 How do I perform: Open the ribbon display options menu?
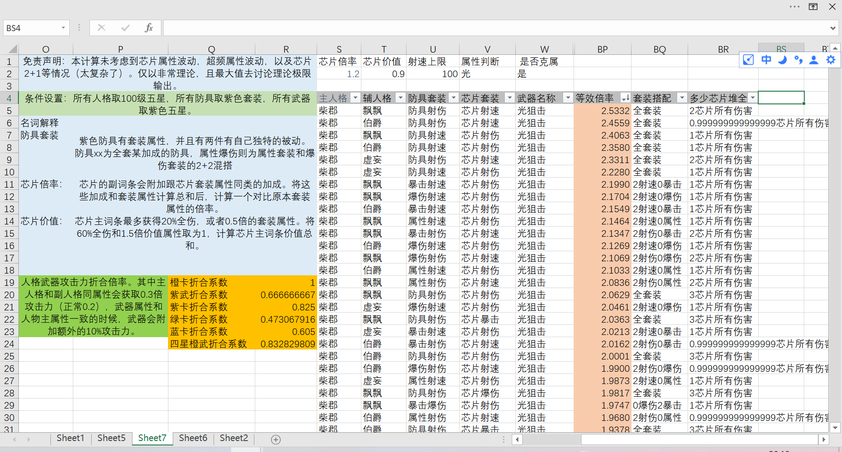(813, 7)
